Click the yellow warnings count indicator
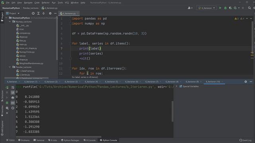255x143 pixels. tap(236, 19)
